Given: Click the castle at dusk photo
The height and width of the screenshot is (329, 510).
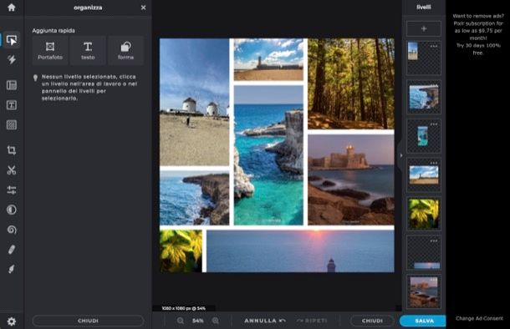Looking at the screenshot, I should [351, 180].
